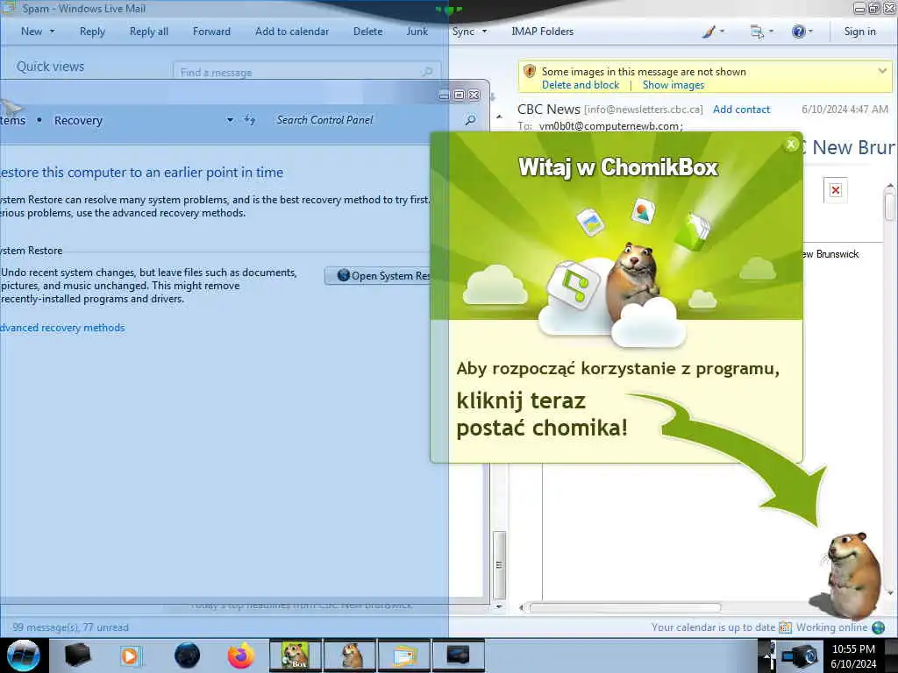Click the sender name CBC News

pos(549,109)
